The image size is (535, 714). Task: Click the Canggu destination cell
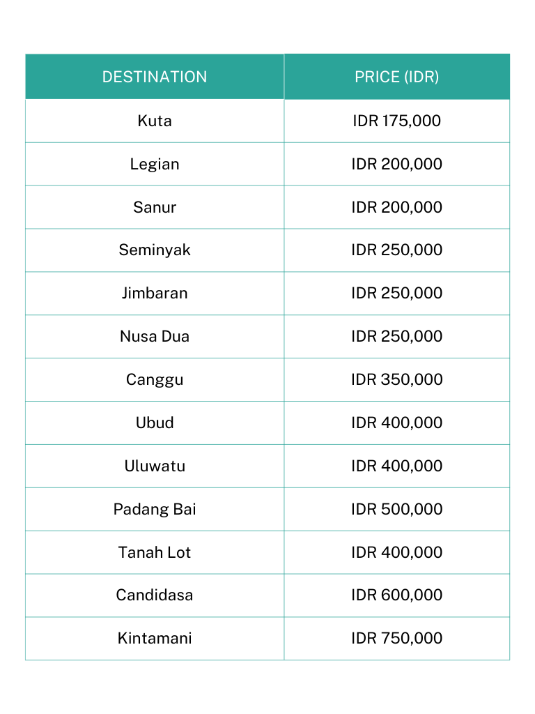(155, 379)
